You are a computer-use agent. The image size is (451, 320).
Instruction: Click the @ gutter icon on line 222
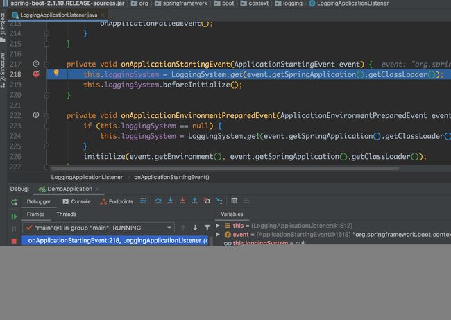(x=36, y=115)
